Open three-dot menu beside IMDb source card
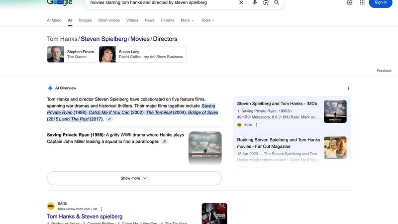This screenshot has height=224, width=398. (x=256, y=125)
